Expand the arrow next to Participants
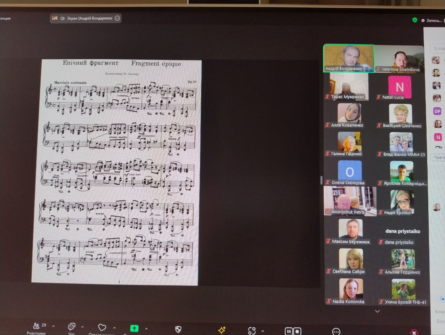445x335 pixels. pos(53,326)
